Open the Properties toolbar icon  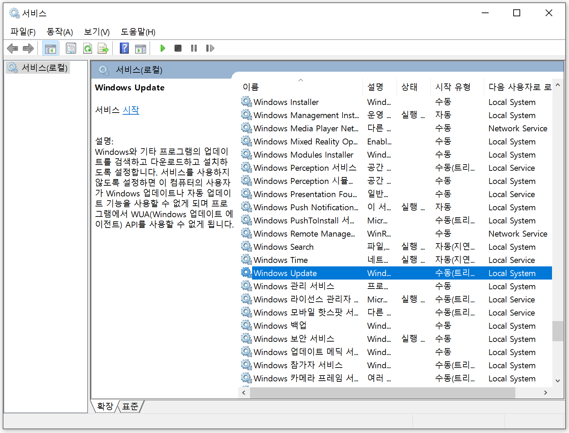[x=71, y=48]
